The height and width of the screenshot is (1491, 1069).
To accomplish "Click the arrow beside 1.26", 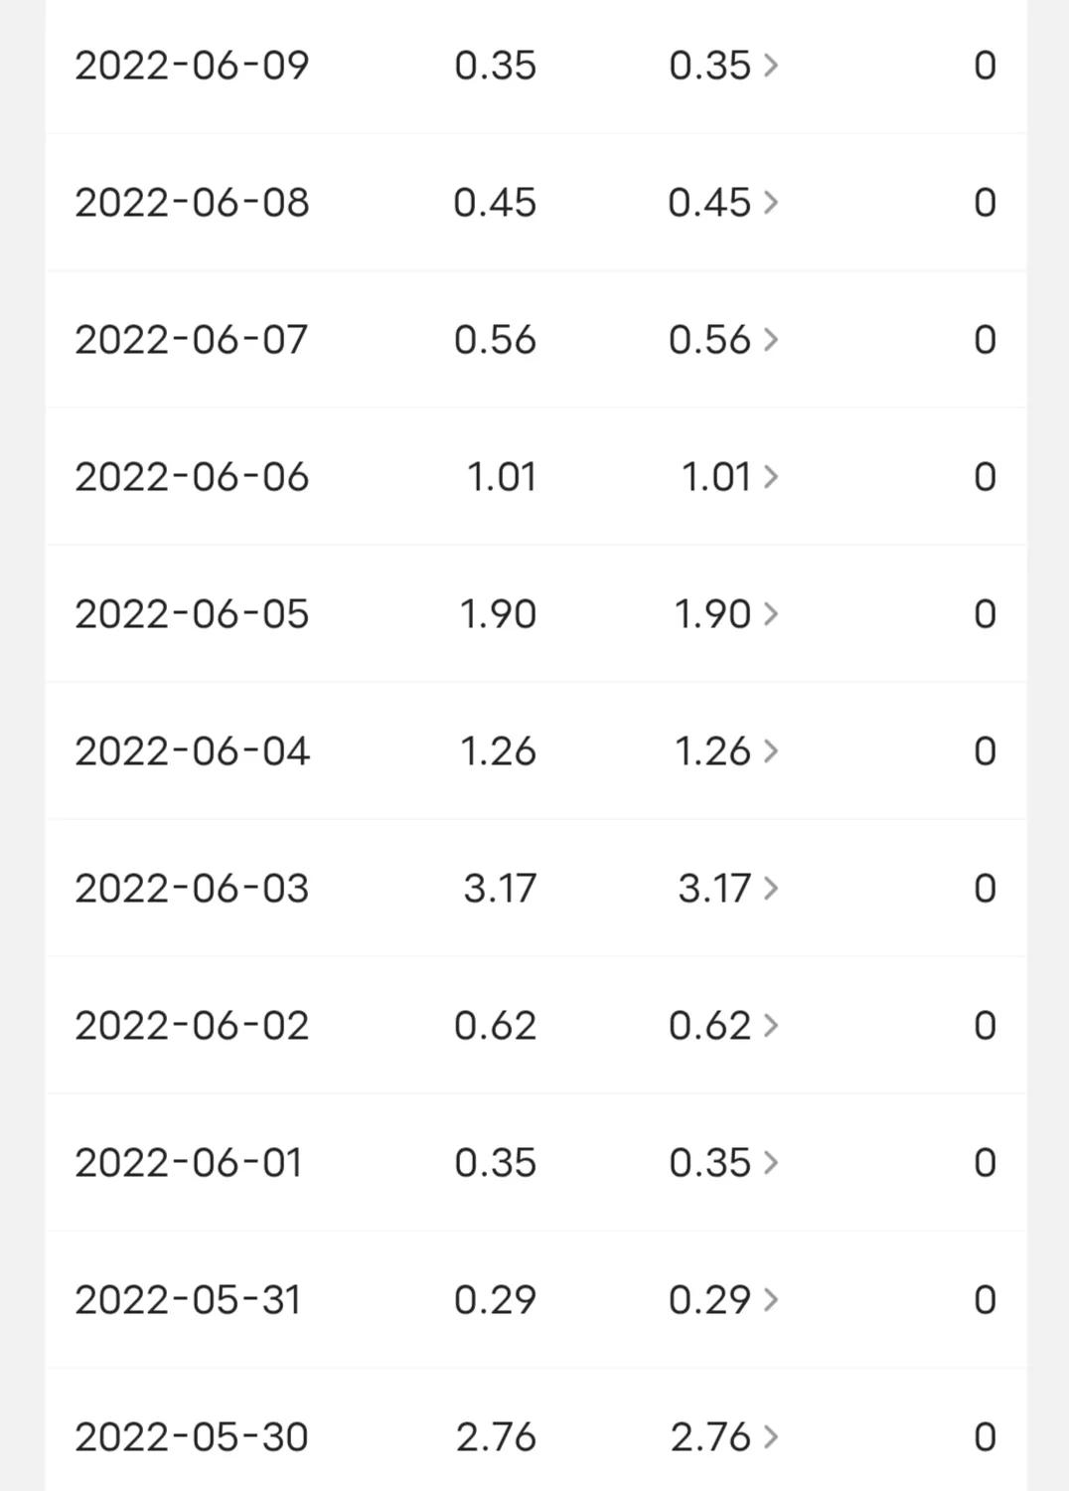I will coord(771,751).
